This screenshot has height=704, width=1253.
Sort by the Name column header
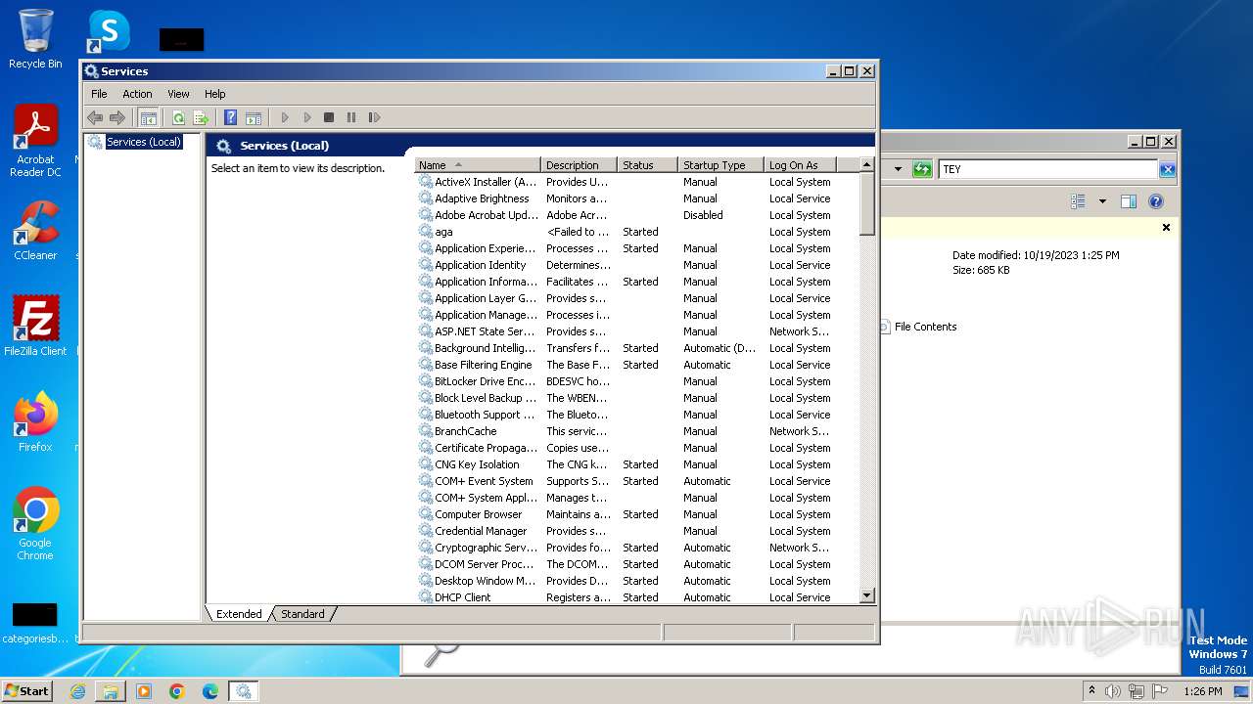coord(478,165)
